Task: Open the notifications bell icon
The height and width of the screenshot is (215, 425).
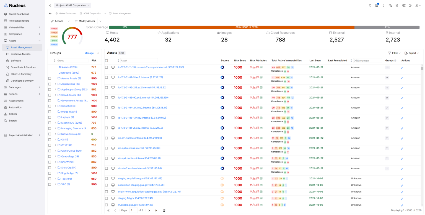Action: coord(370,5)
